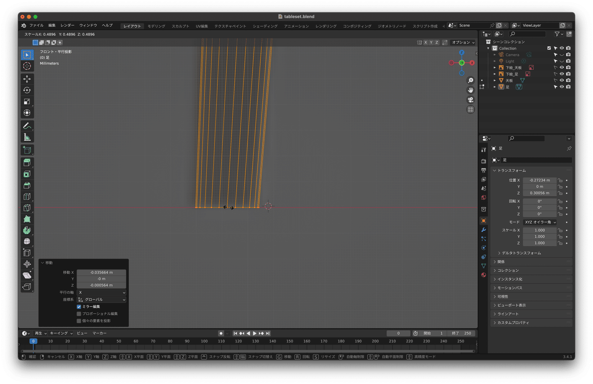593x384 pixels.
Task: Toggle visibility of 下絵_天板
Action: [x=562, y=67]
